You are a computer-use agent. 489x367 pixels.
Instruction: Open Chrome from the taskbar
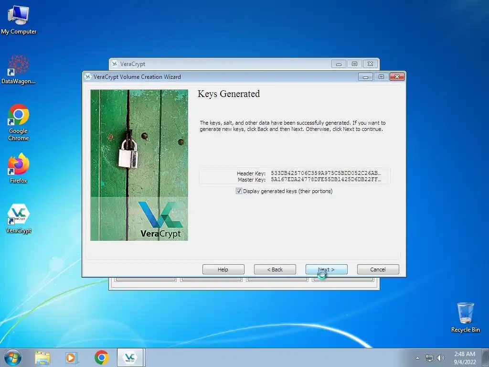pos(101,357)
